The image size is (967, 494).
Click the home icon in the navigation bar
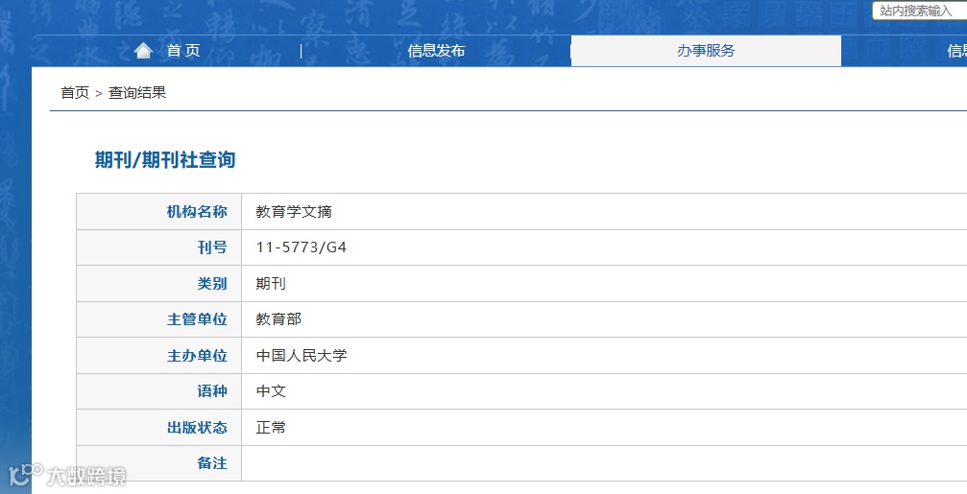(143, 51)
